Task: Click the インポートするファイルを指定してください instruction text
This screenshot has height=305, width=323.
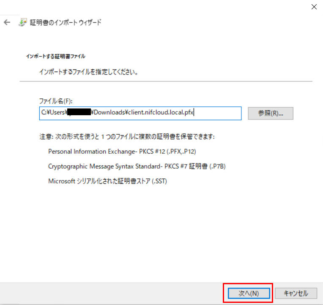Action: point(89,72)
